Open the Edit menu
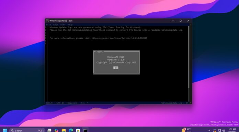The height and width of the screenshot is (132, 239). coord(56,24)
